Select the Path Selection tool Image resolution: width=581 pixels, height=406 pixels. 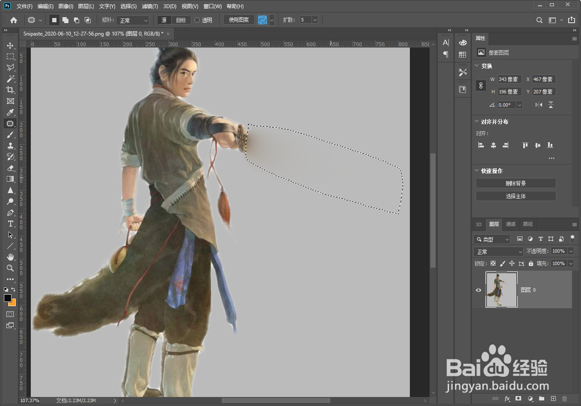pos(10,235)
